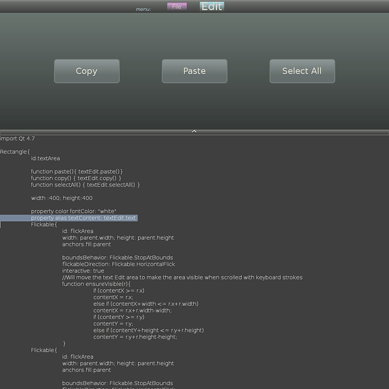Click the Copy button

(87, 71)
